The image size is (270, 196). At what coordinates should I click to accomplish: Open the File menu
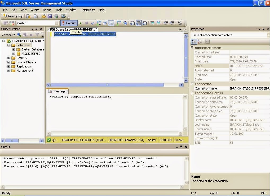point(5,10)
